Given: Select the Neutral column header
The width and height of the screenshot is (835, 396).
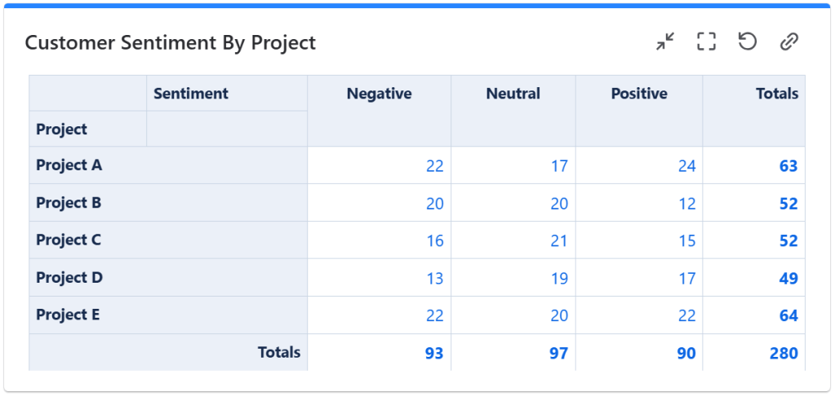Looking at the screenshot, I should tap(513, 94).
